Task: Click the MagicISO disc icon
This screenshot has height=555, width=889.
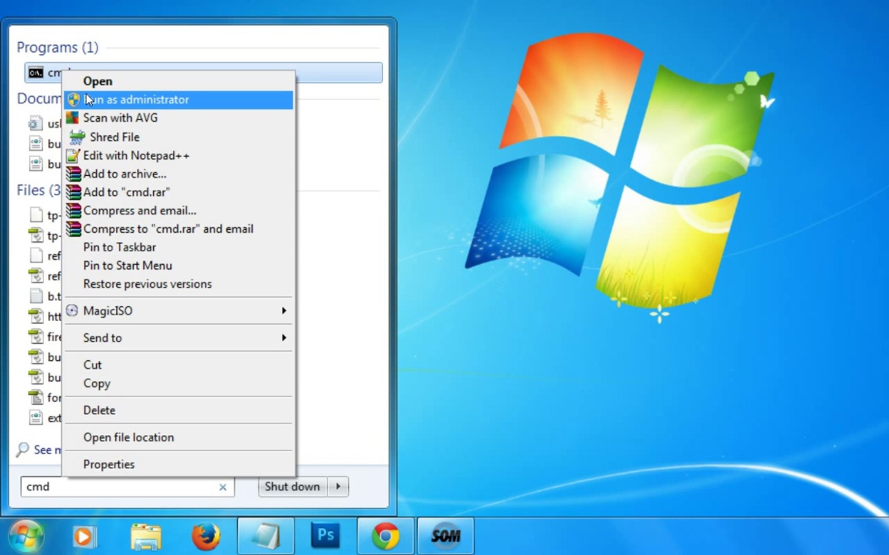Action: 72,310
